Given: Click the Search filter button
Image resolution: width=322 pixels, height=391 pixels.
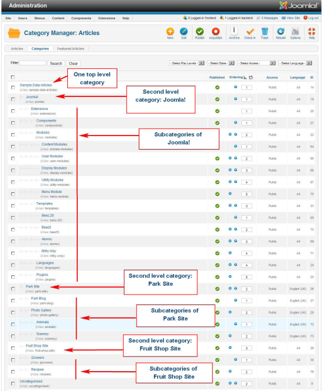Looking at the screenshot, I should 56,63.
